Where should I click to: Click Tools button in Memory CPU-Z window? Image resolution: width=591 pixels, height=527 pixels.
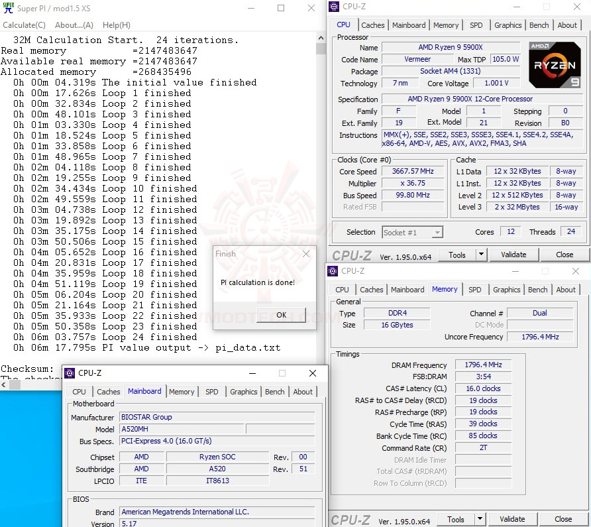[x=456, y=520]
